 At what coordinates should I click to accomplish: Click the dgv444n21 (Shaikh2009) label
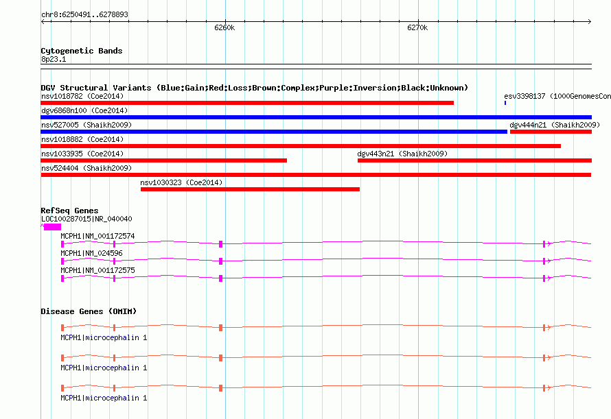tap(555, 125)
